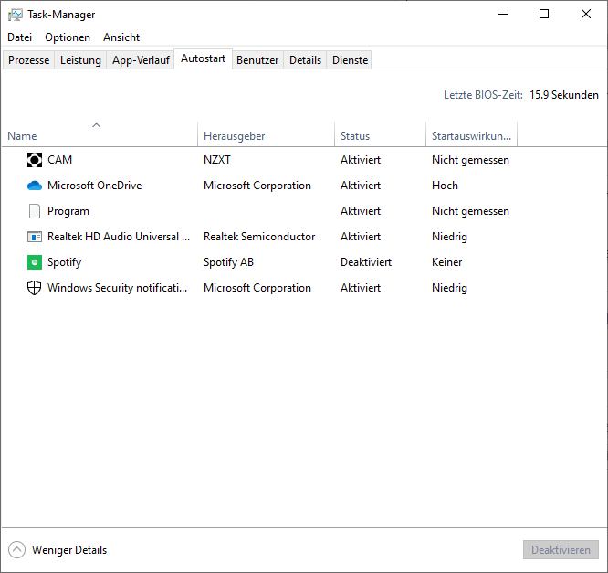Open the Datei menu
608x573 pixels.
point(19,37)
